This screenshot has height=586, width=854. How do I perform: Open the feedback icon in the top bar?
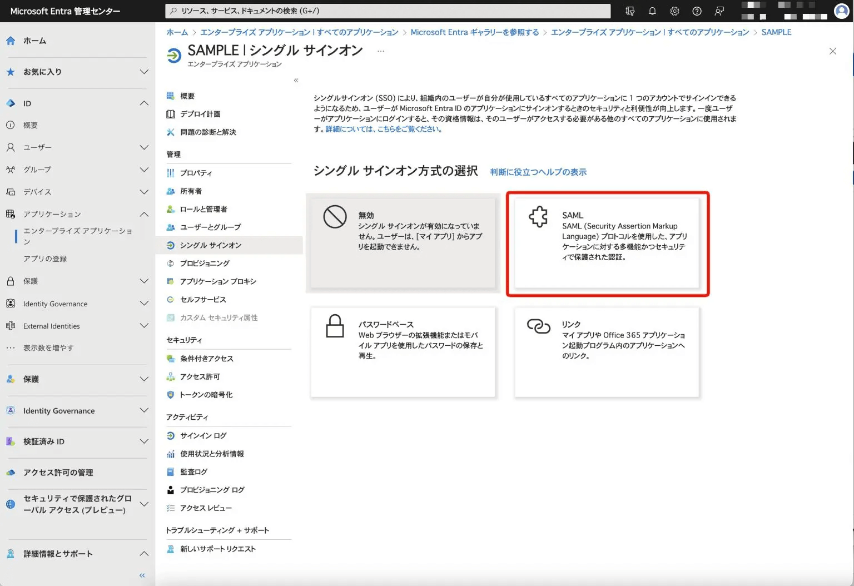click(x=719, y=11)
